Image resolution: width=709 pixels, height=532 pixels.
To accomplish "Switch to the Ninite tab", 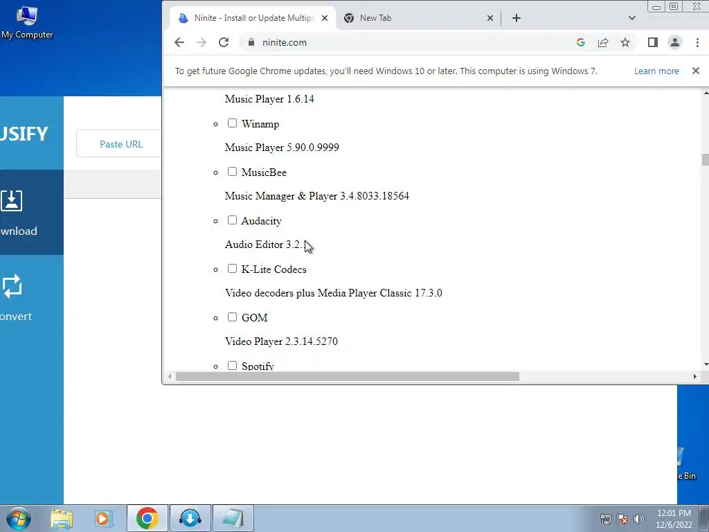I will click(x=253, y=18).
